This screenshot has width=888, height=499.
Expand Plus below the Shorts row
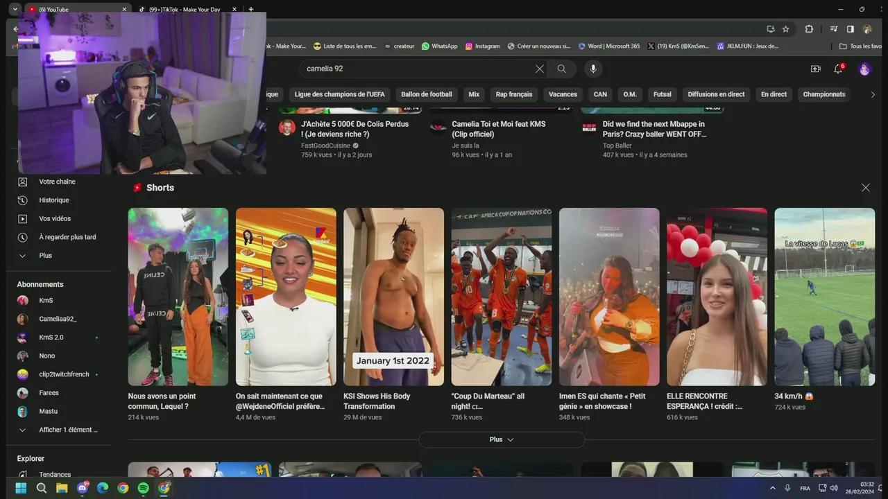[x=501, y=439]
